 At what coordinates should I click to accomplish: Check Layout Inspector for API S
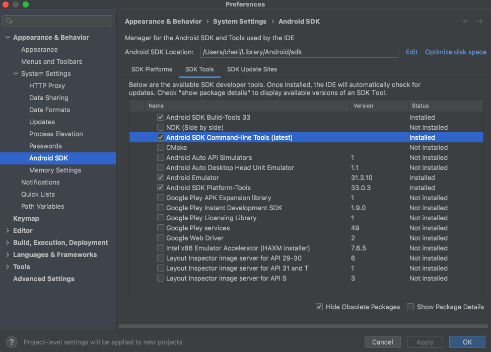[x=161, y=278]
